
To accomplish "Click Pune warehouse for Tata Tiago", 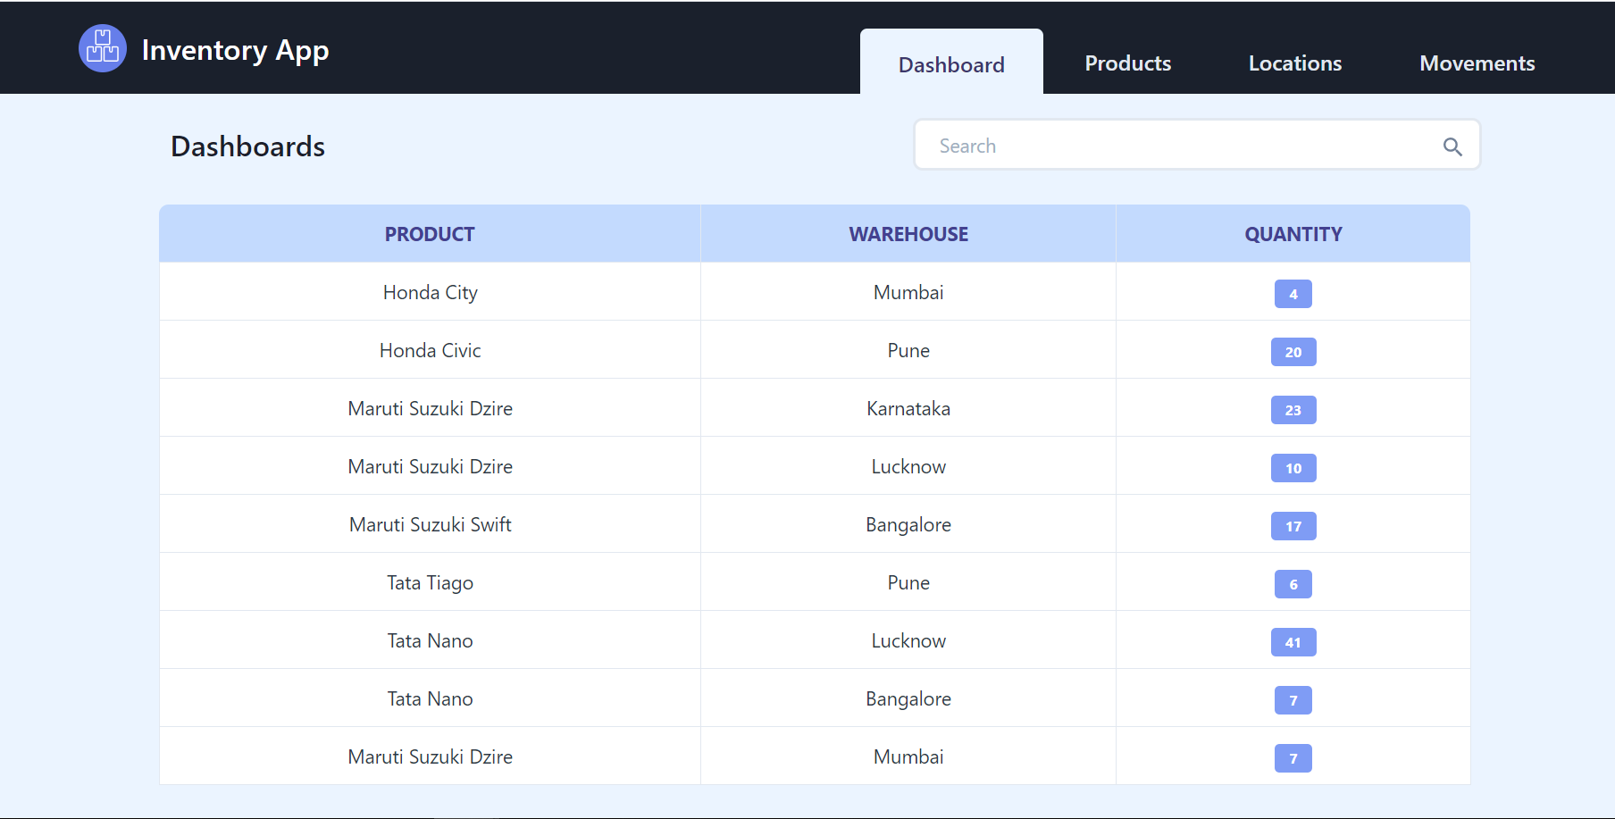I will pos(908,582).
